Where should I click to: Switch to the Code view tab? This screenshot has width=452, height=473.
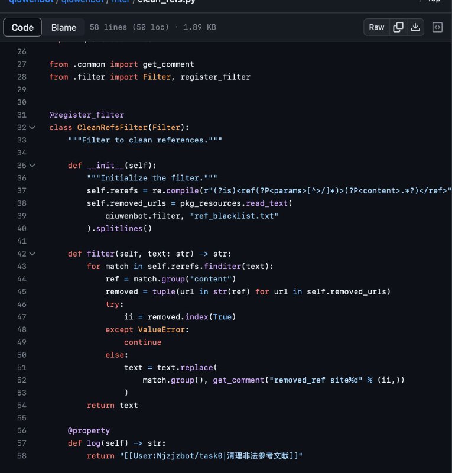[x=22, y=27]
